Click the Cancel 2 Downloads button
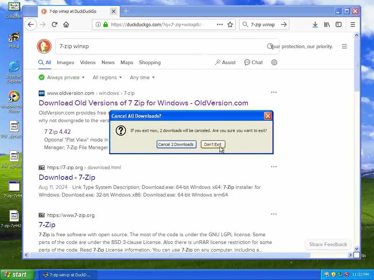This screenshot has height=280, width=374. [x=176, y=144]
